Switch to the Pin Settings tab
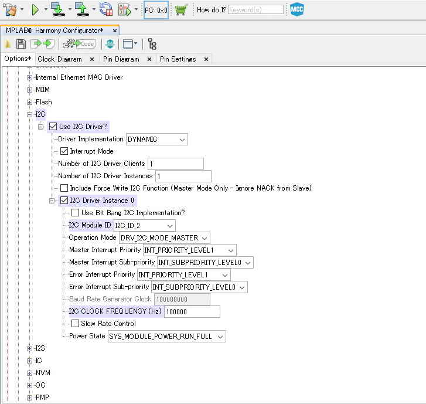This screenshot has height=404, width=426. 178,59
